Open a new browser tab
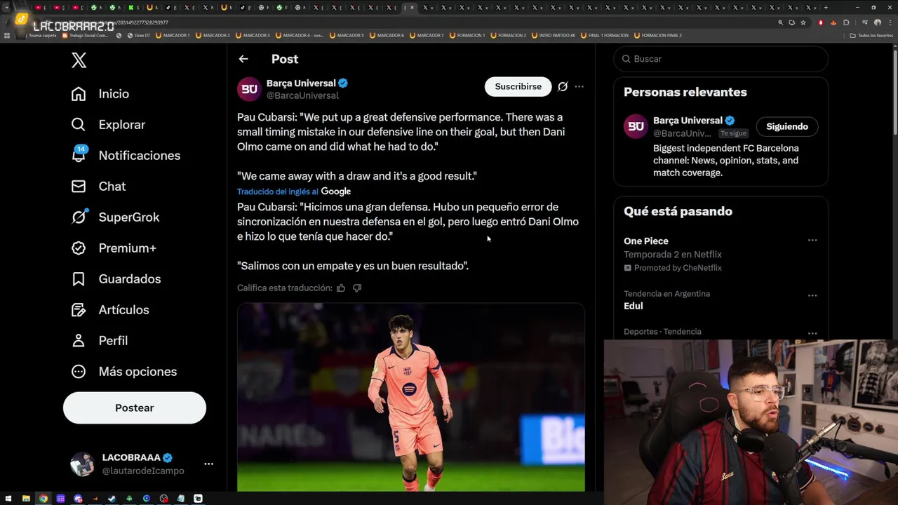The height and width of the screenshot is (505, 898). (826, 8)
